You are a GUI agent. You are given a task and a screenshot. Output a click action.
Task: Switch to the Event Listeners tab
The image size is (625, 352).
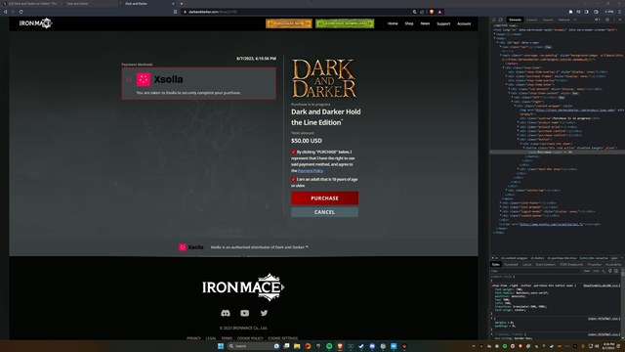[x=545, y=264]
